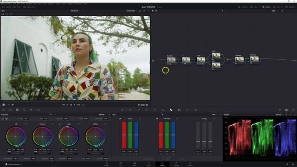Toggle viewer audio mute
This screenshot has height=167, width=297.
(13, 105)
